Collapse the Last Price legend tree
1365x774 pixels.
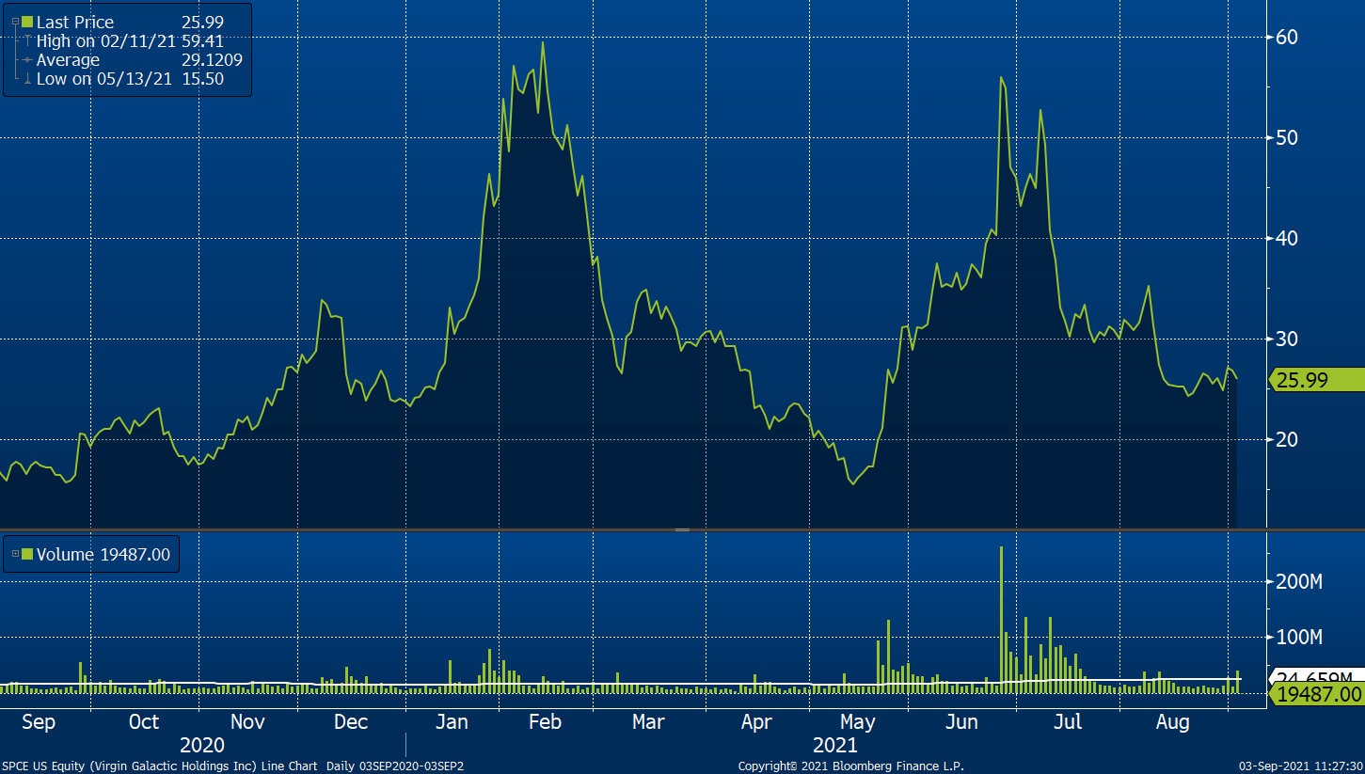point(15,22)
